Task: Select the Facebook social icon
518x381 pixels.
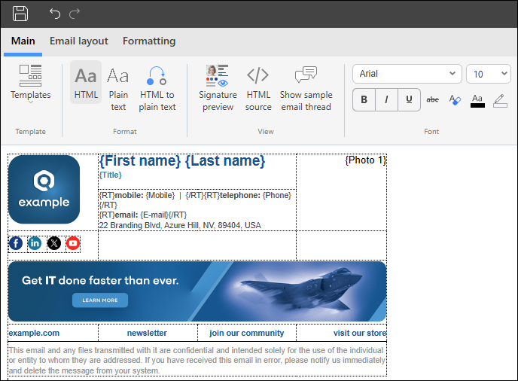Action: 16,243
